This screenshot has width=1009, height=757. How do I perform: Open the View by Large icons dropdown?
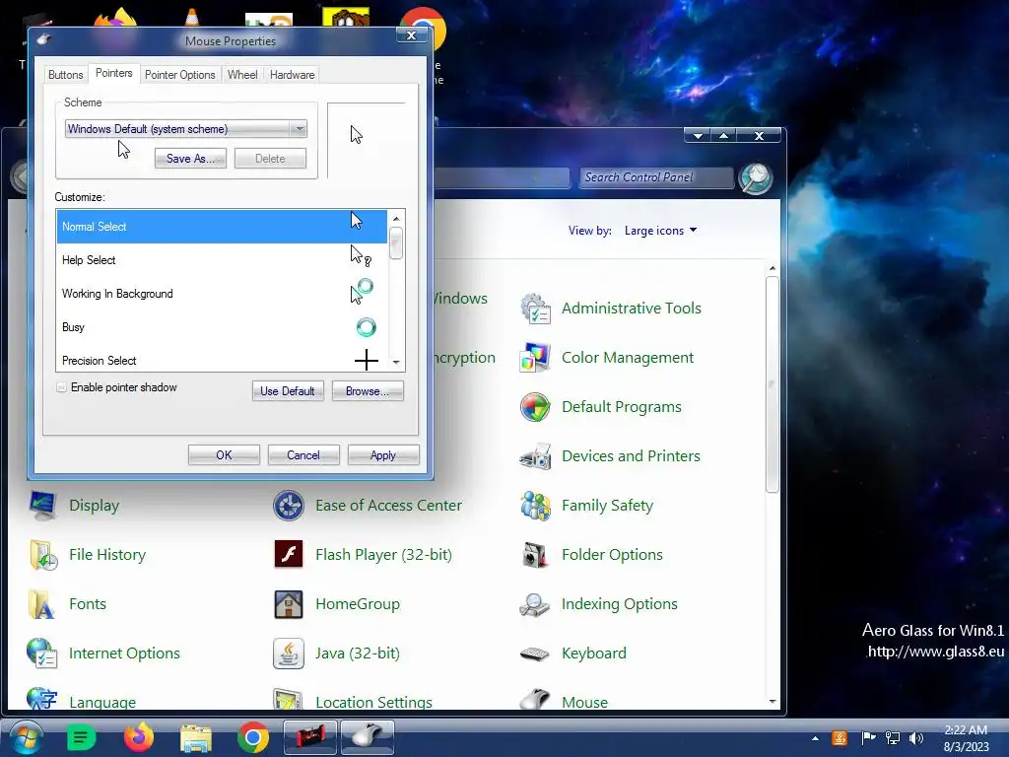[661, 231]
